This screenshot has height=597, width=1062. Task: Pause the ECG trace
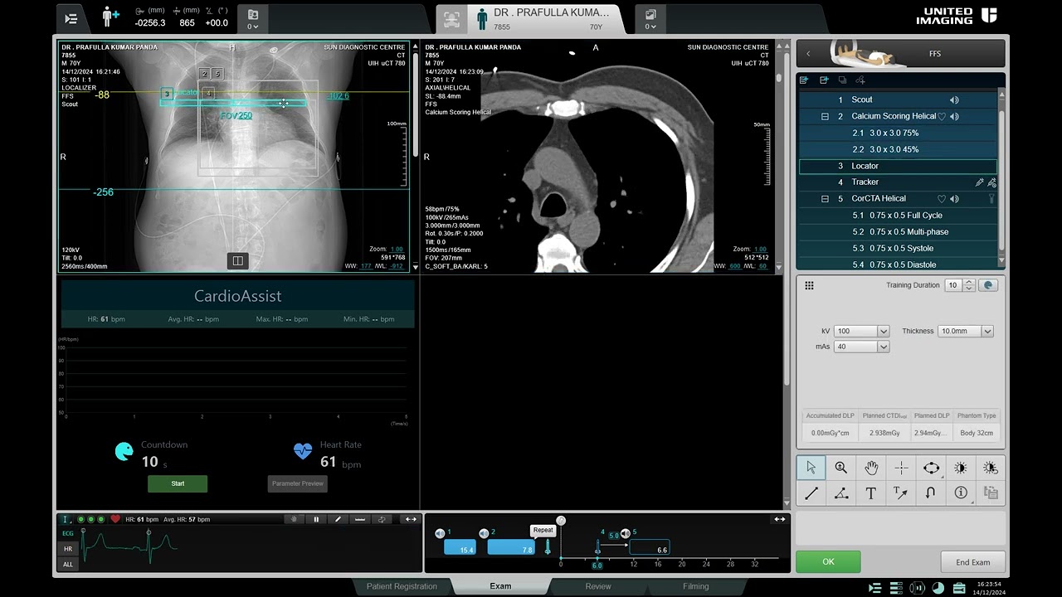pos(316,519)
